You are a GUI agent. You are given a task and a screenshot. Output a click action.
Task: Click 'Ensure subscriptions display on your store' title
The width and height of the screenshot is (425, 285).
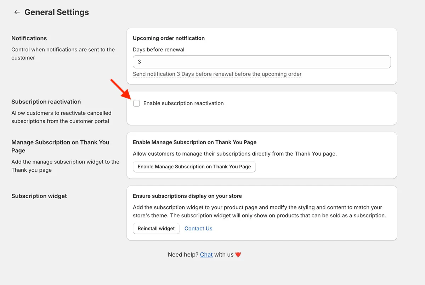pos(187,196)
